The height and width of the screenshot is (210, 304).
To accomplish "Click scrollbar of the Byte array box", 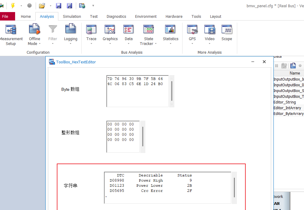I will [172, 91].
